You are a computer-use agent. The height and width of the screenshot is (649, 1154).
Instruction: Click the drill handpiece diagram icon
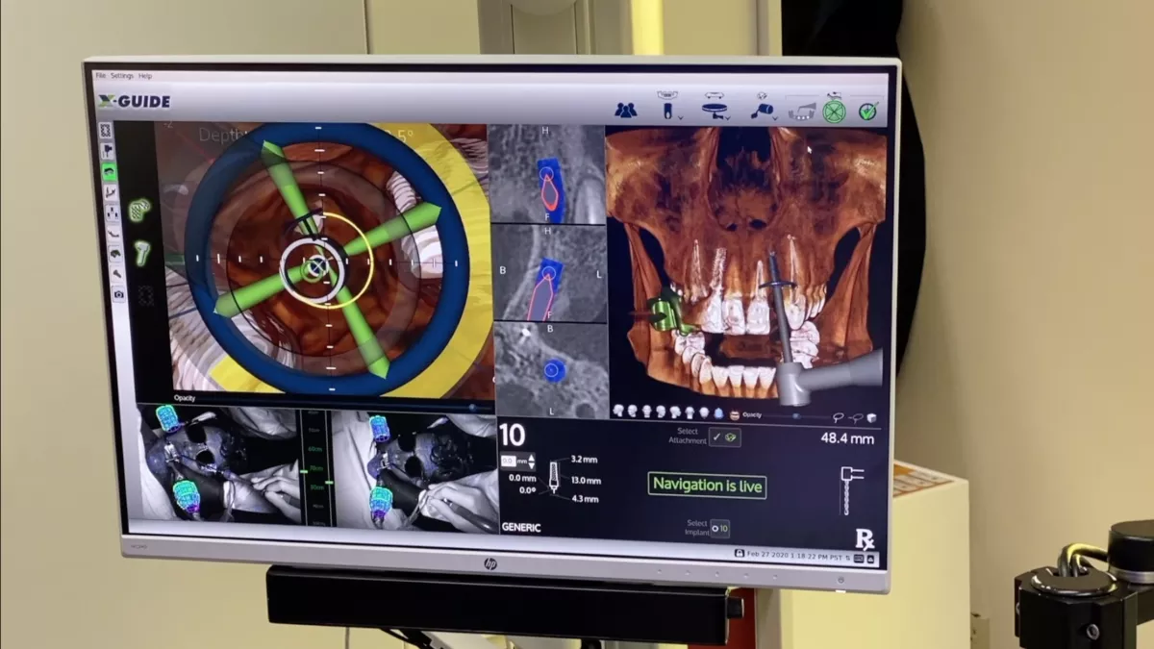[x=851, y=489]
